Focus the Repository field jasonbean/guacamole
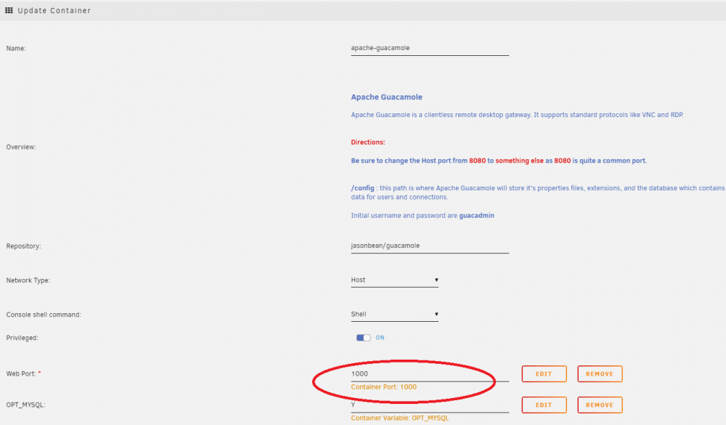Image resolution: width=726 pixels, height=425 pixels. [430, 246]
